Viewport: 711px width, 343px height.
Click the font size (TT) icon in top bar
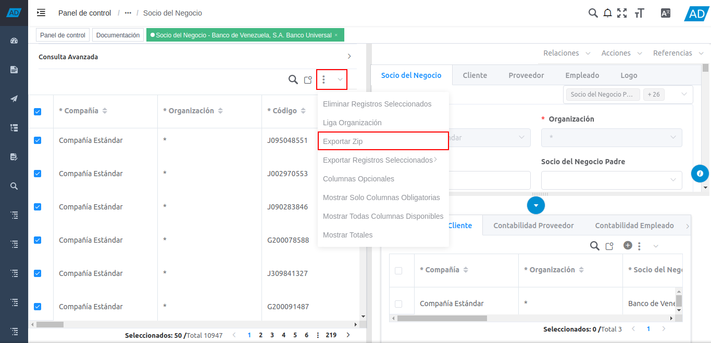click(639, 12)
